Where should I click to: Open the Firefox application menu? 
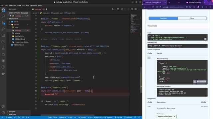[x=210, y=7]
